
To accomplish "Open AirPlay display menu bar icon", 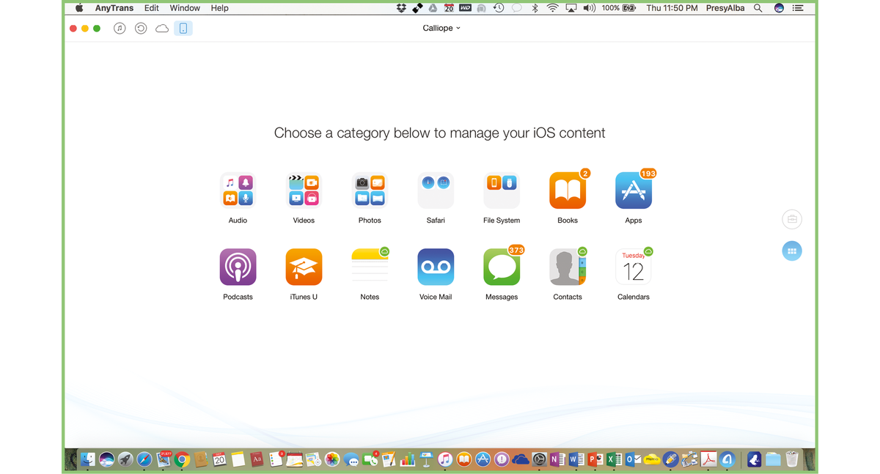I will (x=571, y=8).
